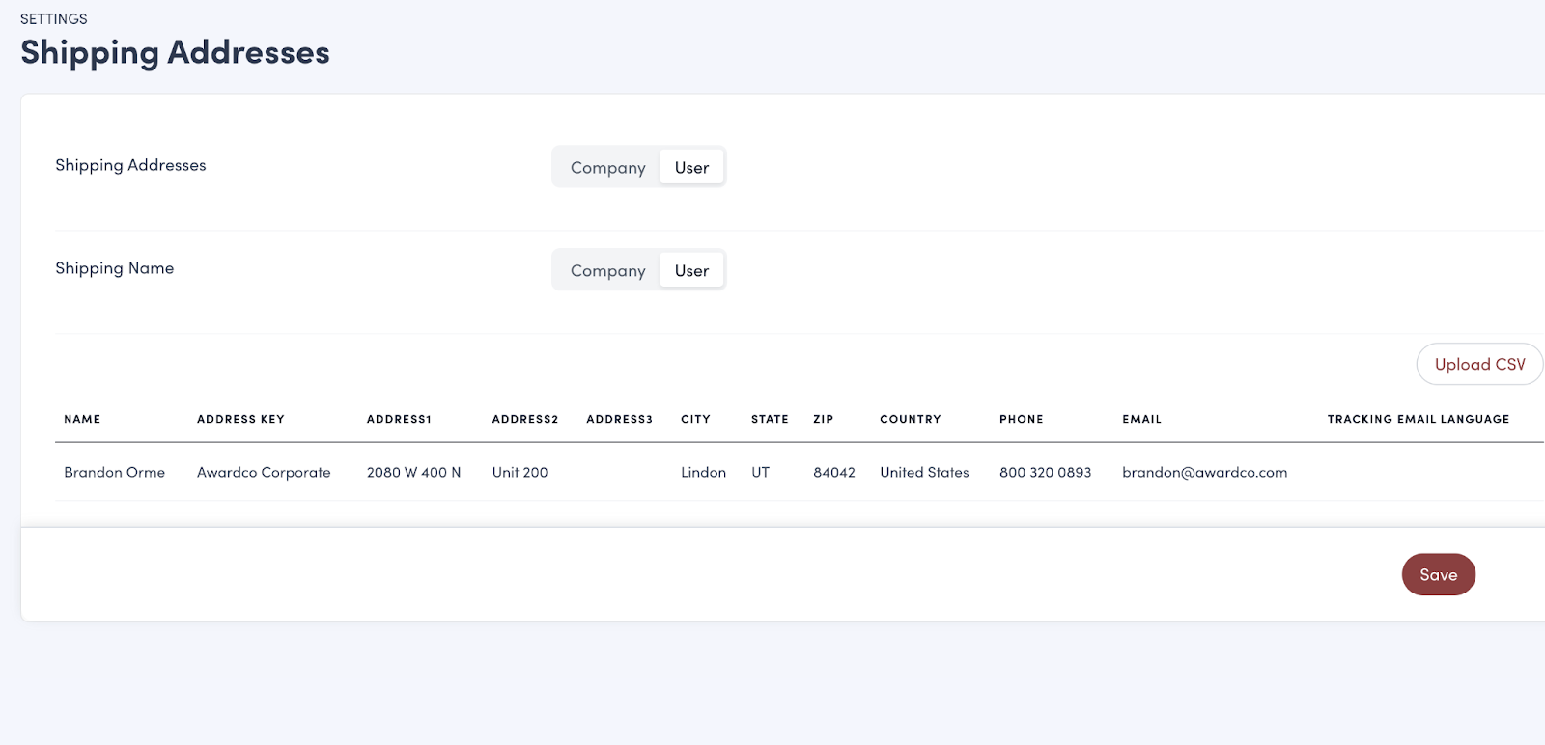1545x745 pixels.
Task: Click the EMAIL column header
Action: pyautogui.click(x=1141, y=419)
